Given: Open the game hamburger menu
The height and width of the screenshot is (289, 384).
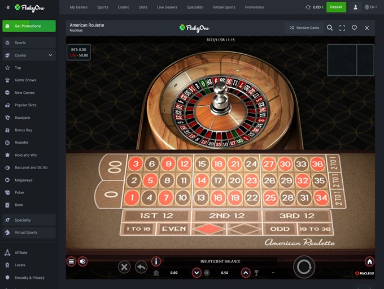Looking at the screenshot, I should point(71,261).
